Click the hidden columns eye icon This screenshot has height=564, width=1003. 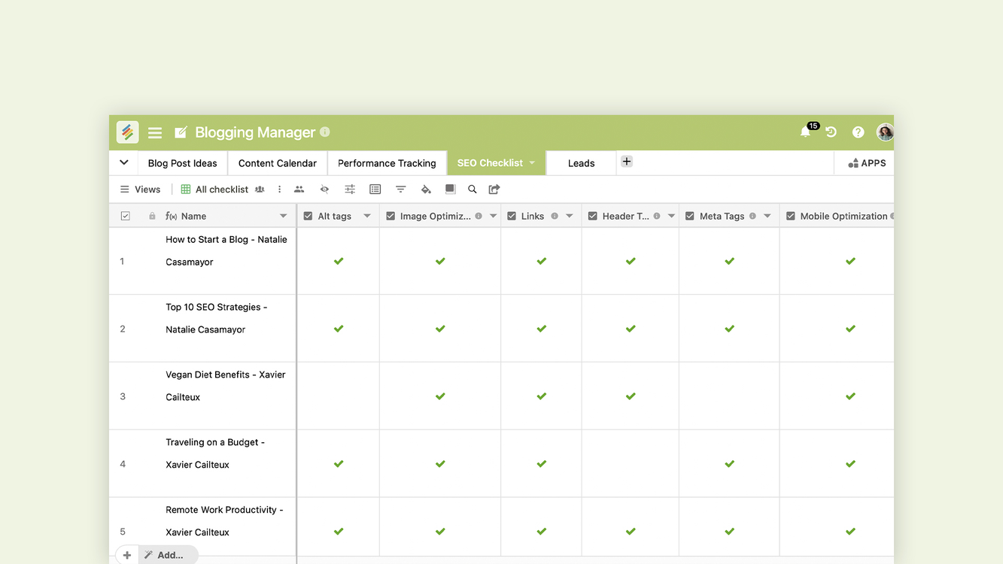pos(324,190)
